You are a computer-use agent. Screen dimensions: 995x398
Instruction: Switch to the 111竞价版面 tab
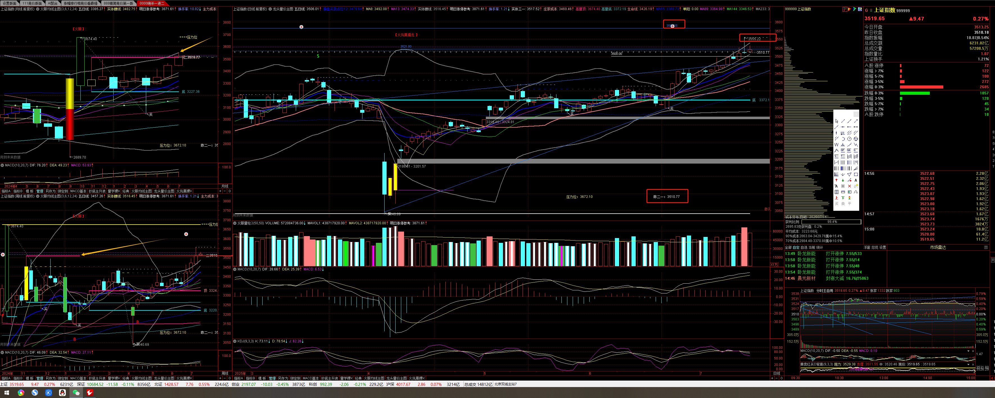point(32,3)
